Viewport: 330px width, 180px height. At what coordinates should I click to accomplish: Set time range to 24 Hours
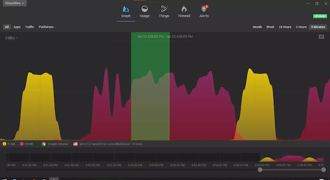(x=285, y=27)
